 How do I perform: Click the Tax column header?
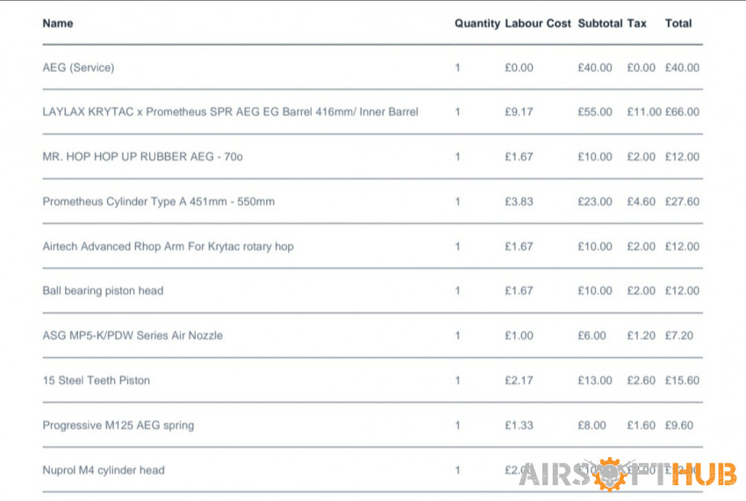click(636, 24)
